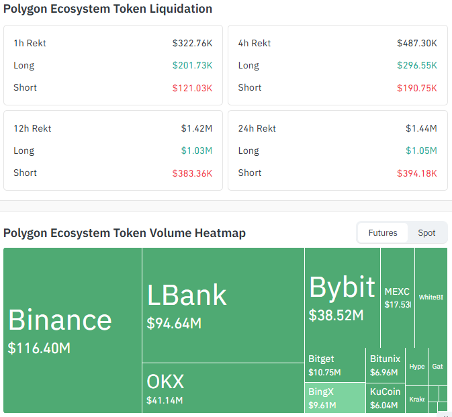The width and height of the screenshot is (452, 417).
Task: Click the 4h Short value $190.75K
Action: coord(417,88)
